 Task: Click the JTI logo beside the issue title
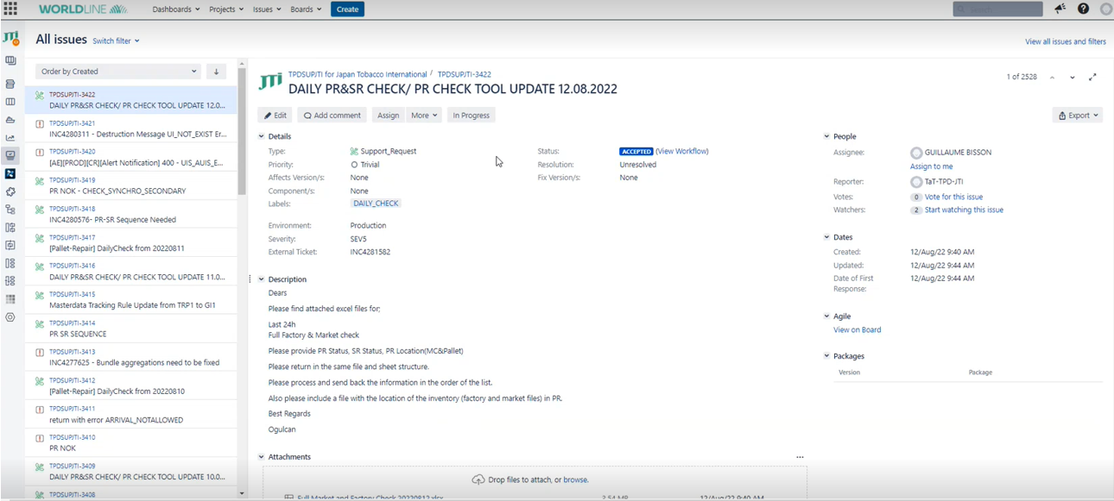tap(270, 82)
